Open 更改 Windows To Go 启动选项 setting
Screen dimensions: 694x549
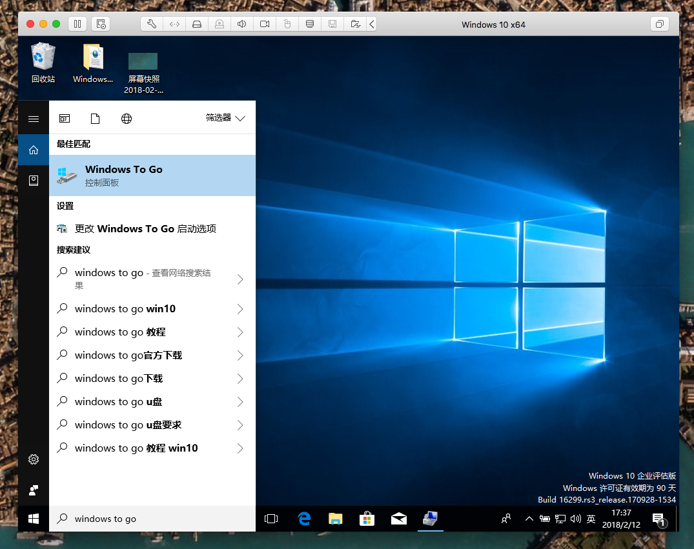145,228
